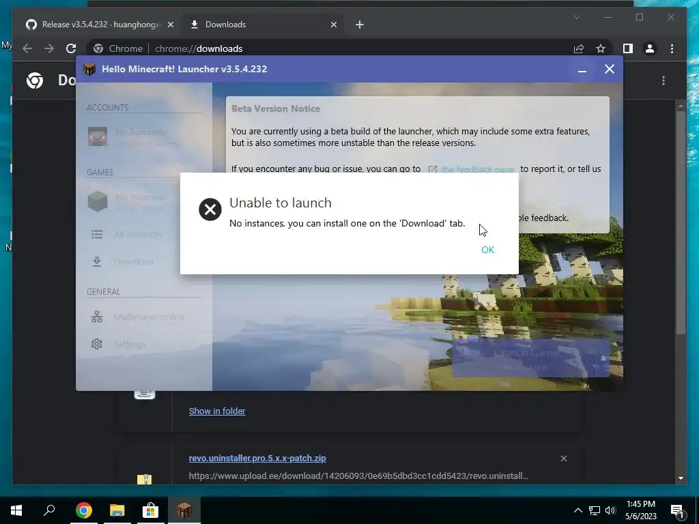Open Chrome profile icon
Screen dimensions: 699x524
[650, 48]
